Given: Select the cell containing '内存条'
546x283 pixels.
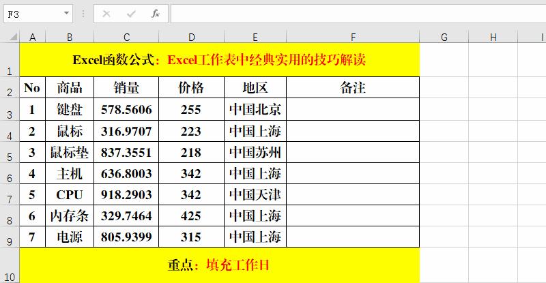Looking at the screenshot, I should pos(70,215).
